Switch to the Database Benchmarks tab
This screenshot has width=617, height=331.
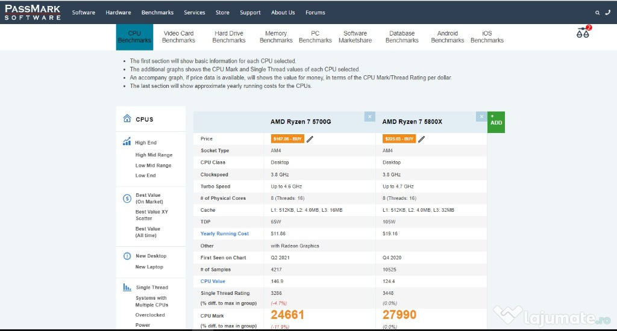point(402,37)
